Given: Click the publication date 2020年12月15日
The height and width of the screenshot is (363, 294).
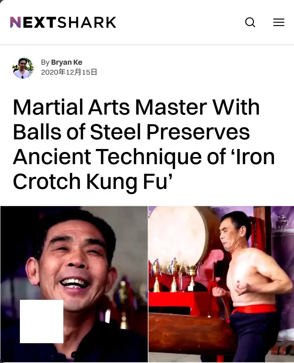Looking at the screenshot, I should point(69,72).
